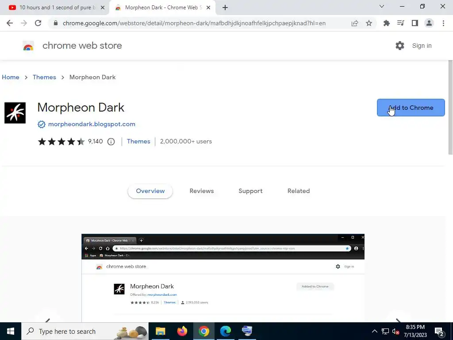Click the verified publisher badge icon

coord(41,124)
